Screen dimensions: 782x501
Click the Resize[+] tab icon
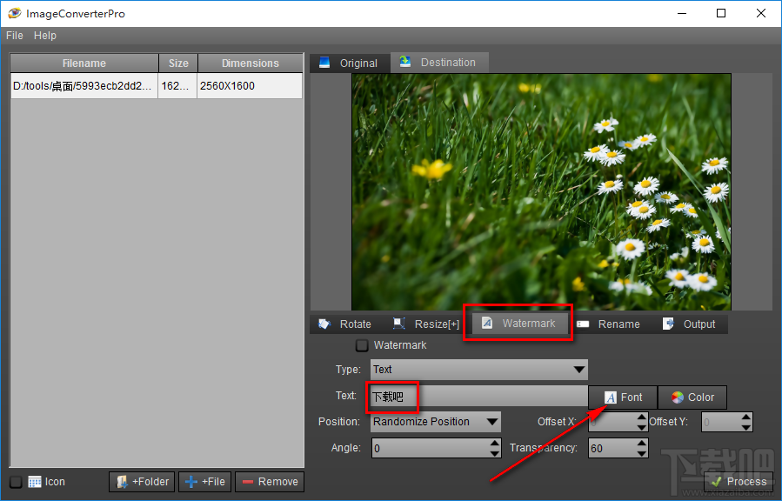(x=398, y=324)
